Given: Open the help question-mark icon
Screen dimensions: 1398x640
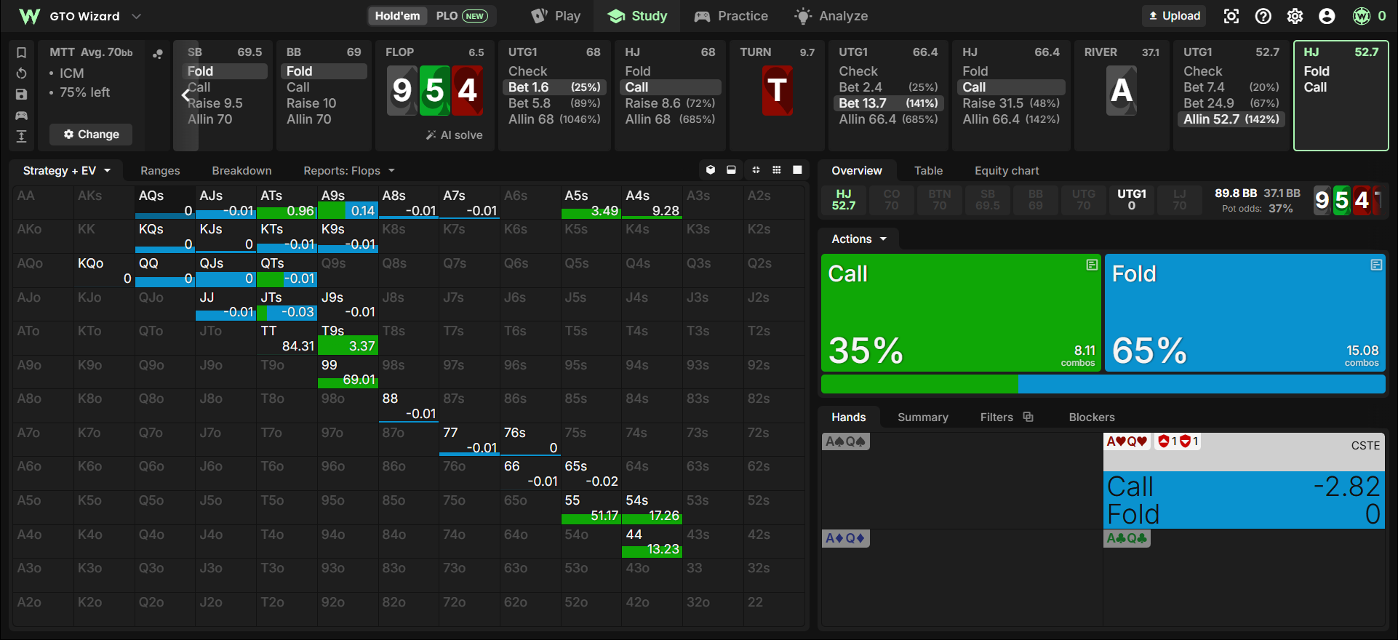Looking at the screenshot, I should click(1263, 16).
